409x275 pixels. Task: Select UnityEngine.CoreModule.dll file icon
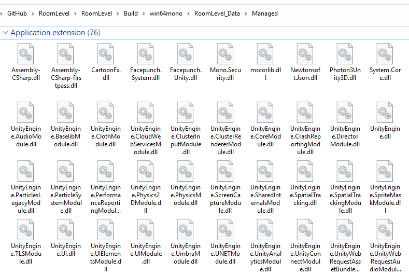tap(265, 112)
